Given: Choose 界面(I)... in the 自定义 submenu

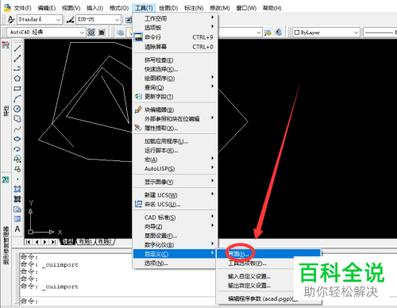Looking at the screenshot, I should 268,254.
